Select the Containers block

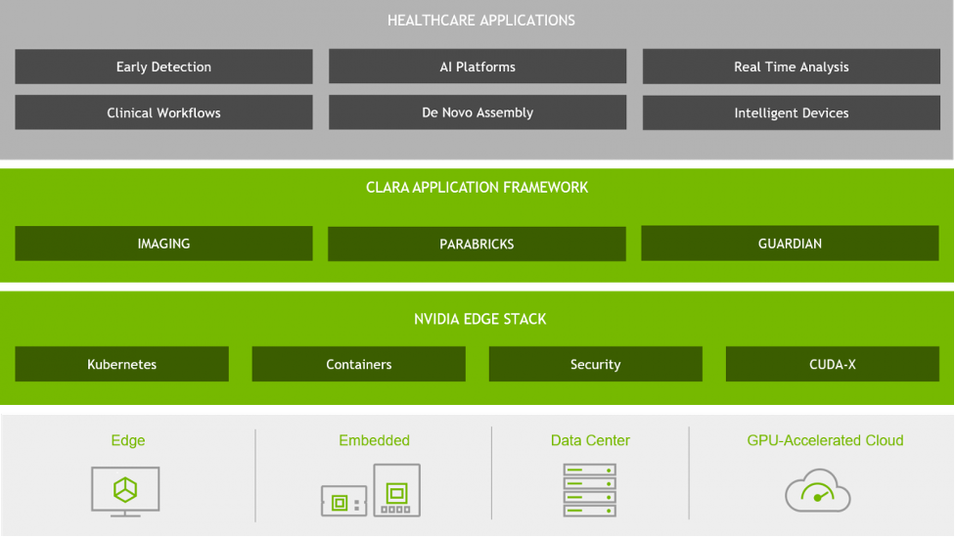358,364
